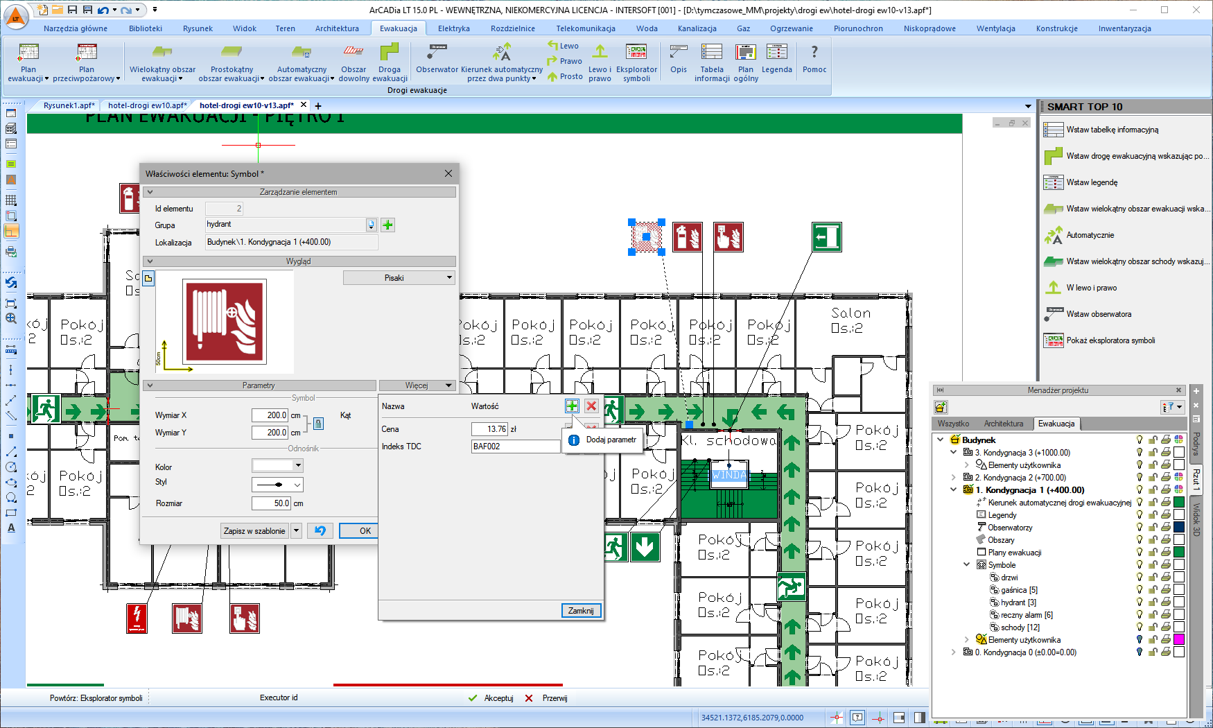Toggle visibility bulb for Legendy row
1213x728 pixels.
tap(1139, 514)
